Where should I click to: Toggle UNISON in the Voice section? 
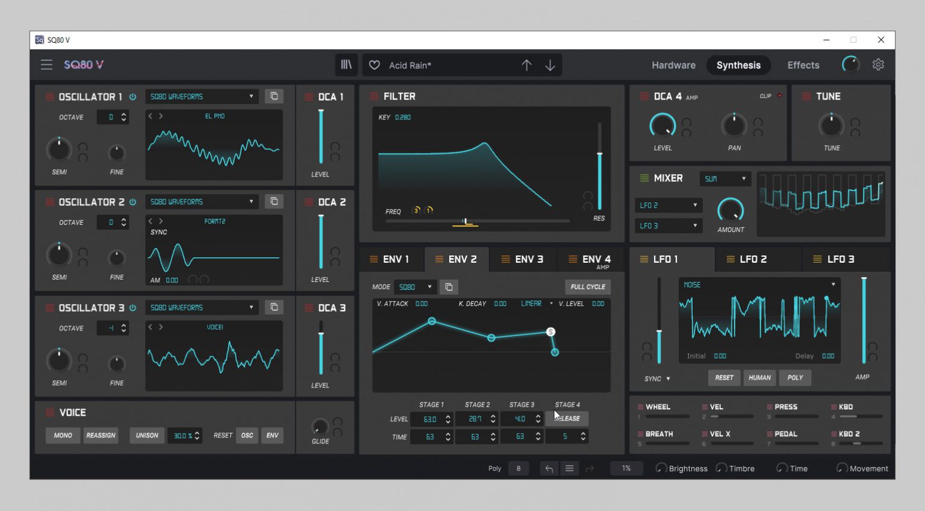pyautogui.click(x=147, y=435)
